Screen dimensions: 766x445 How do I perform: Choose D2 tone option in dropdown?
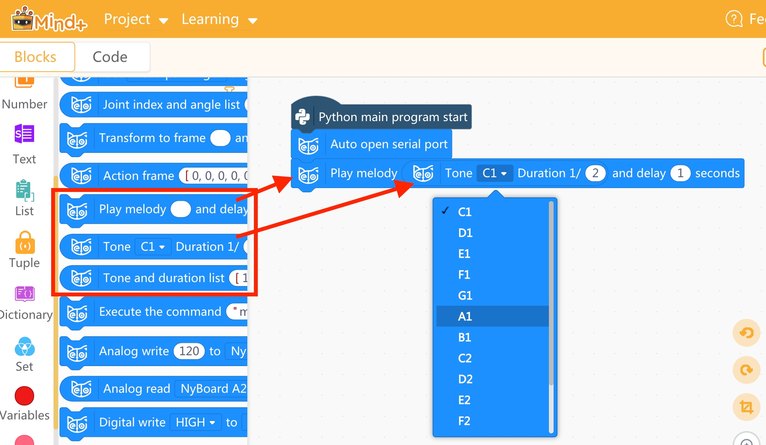pos(465,379)
